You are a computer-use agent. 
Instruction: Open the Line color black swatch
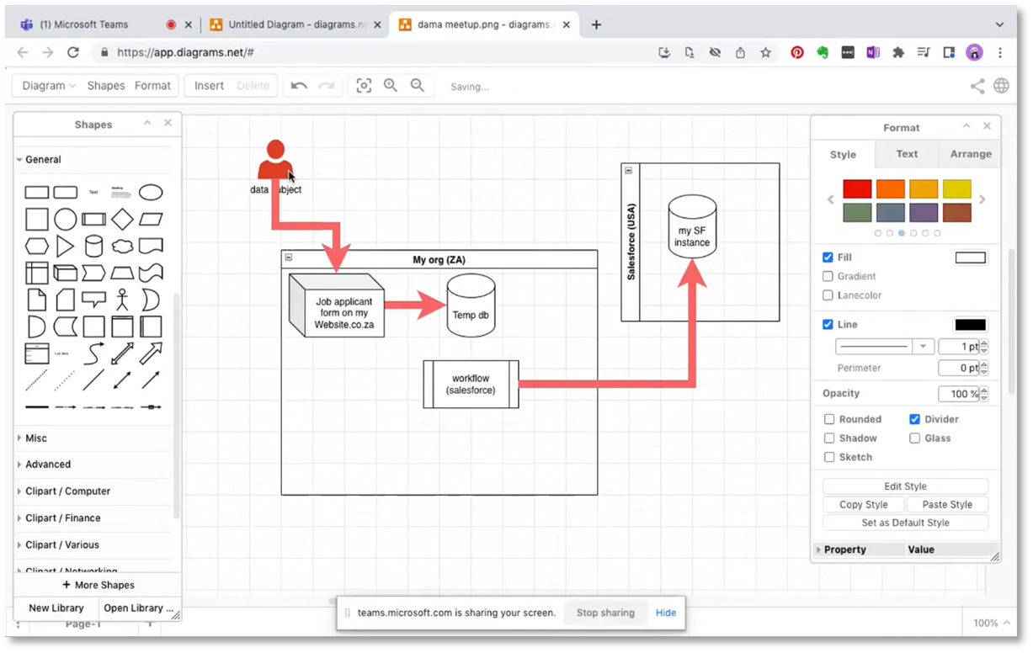pyautogui.click(x=970, y=325)
